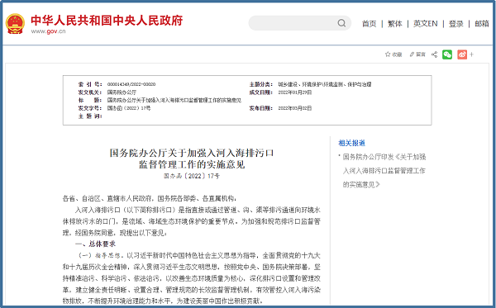Click headline second line 监督管理工作的实施意见
Viewport: 496px width, 308px height.
(x=192, y=164)
